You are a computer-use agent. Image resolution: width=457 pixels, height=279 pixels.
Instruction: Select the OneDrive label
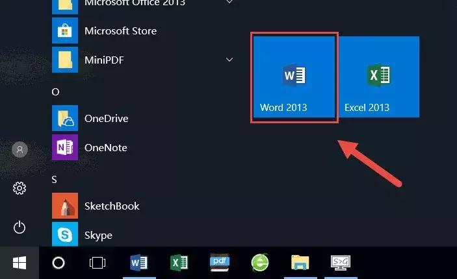click(107, 118)
